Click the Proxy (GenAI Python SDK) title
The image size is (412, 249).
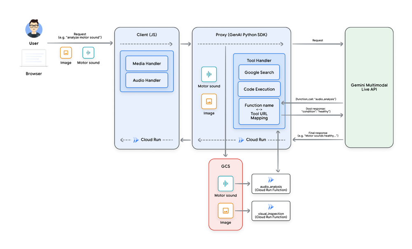(241, 34)
